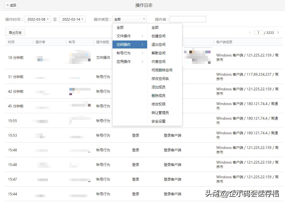285x203 pixels.
Task: Select 解散空间 in the submenu
Action: [160, 53]
